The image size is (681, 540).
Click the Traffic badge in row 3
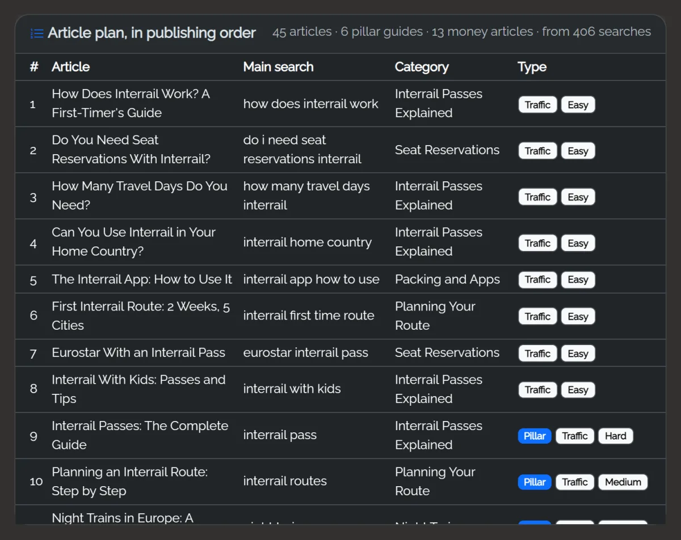click(537, 197)
